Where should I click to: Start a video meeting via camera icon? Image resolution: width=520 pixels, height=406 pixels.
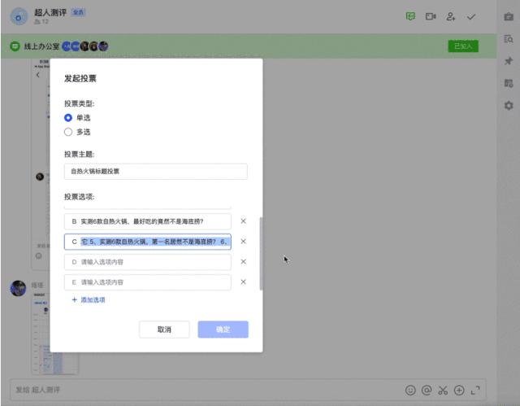[x=431, y=16]
